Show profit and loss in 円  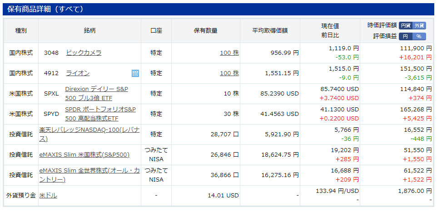[x=406, y=36]
